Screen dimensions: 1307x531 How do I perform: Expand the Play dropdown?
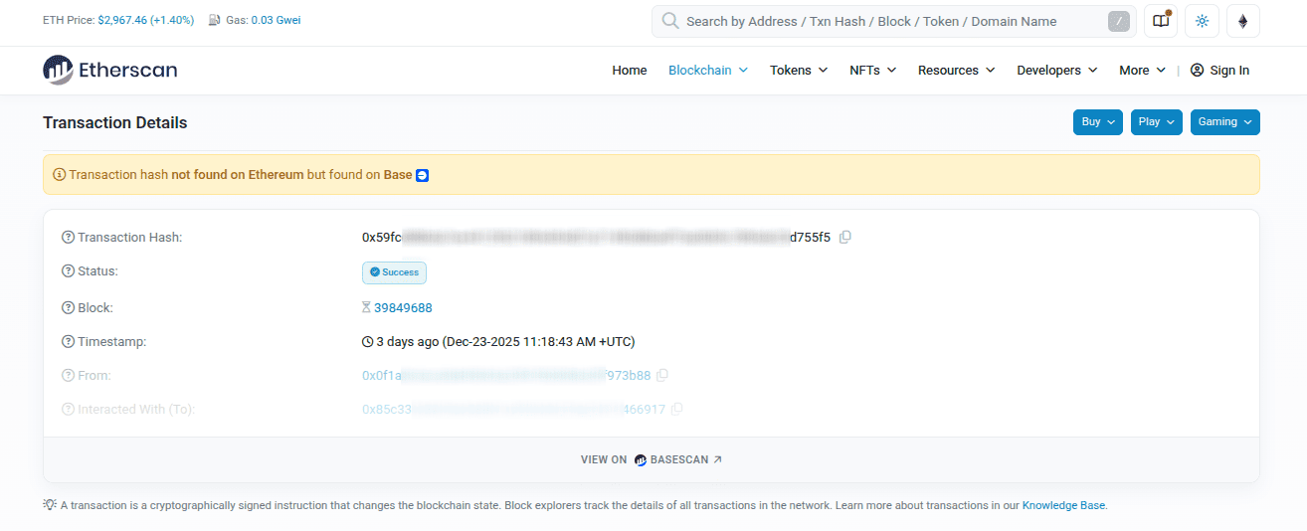coord(1157,122)
